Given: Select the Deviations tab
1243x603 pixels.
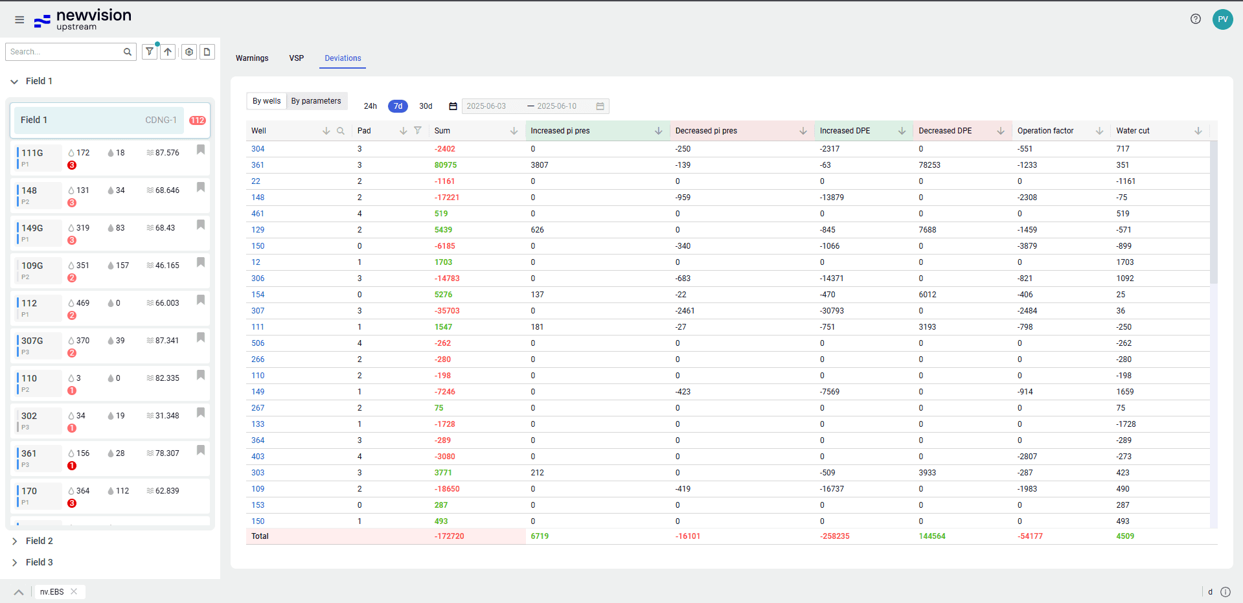Looking at the screenshot, I should [x=343, y=58].
